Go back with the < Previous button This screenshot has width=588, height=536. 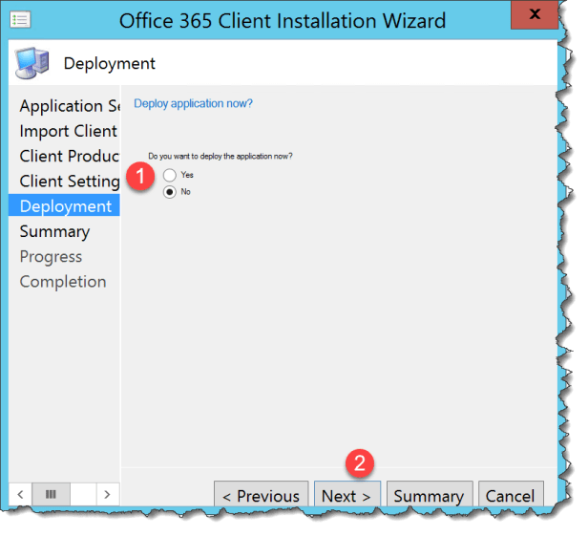[261, 495]
